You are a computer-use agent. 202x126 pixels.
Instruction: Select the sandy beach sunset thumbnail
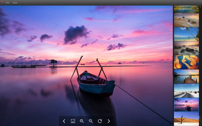186,20
